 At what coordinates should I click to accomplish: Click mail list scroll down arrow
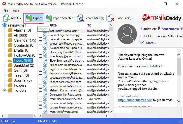click(x=111, y=112)
